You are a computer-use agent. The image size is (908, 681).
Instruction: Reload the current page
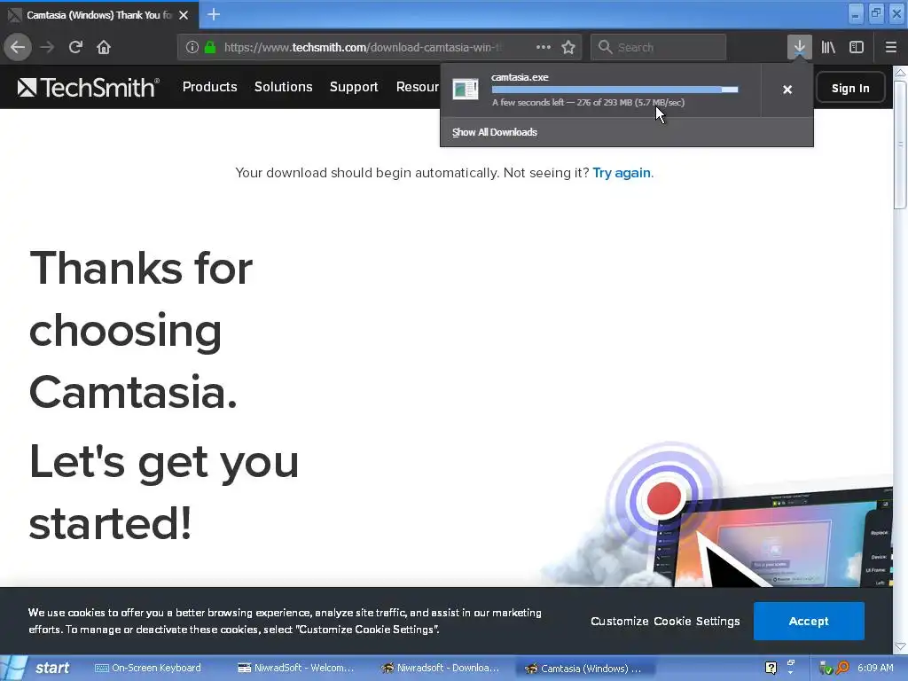tap(75, 47)
